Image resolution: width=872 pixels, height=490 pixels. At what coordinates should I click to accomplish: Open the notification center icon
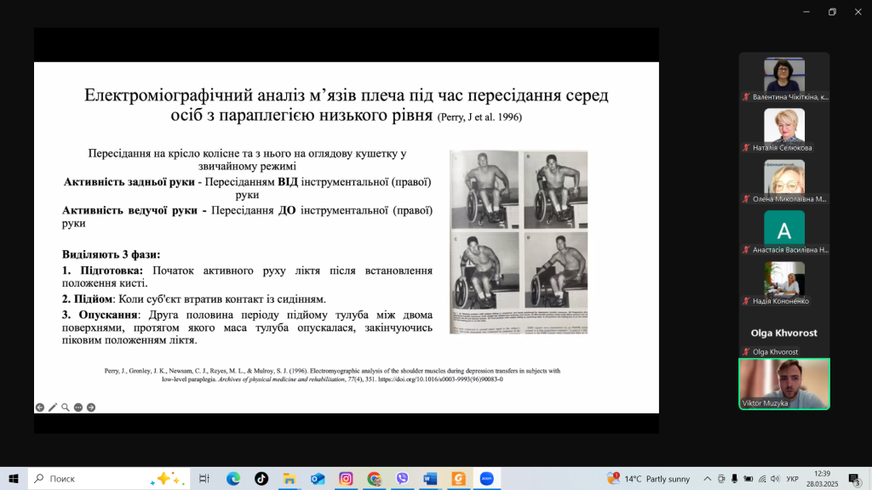click(855, 478)
